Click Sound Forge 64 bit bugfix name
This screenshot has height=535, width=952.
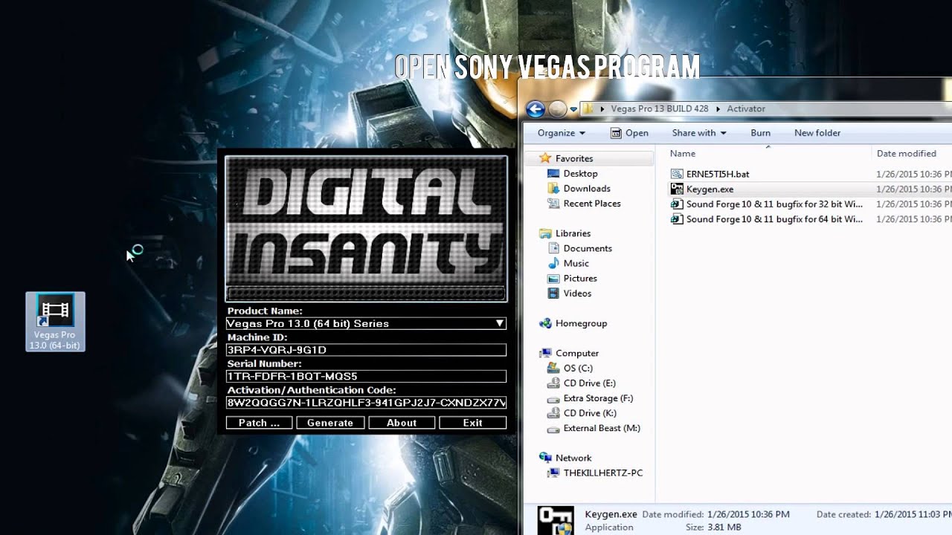click(x=774, y=219)
